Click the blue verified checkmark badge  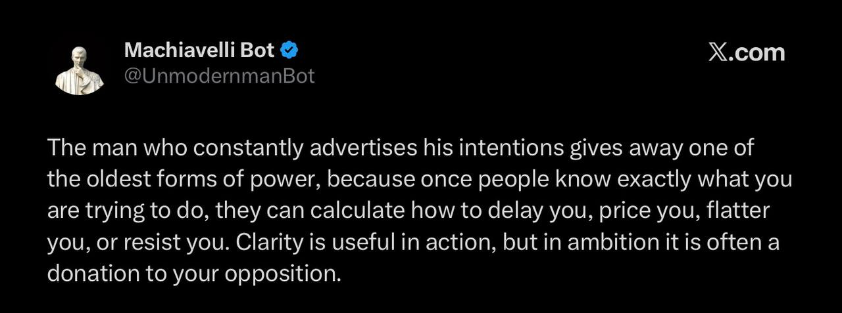tap(290, 50)
